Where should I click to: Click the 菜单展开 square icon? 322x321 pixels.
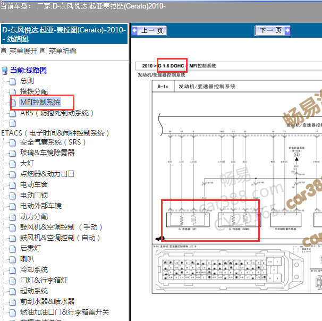click(4, 50)
